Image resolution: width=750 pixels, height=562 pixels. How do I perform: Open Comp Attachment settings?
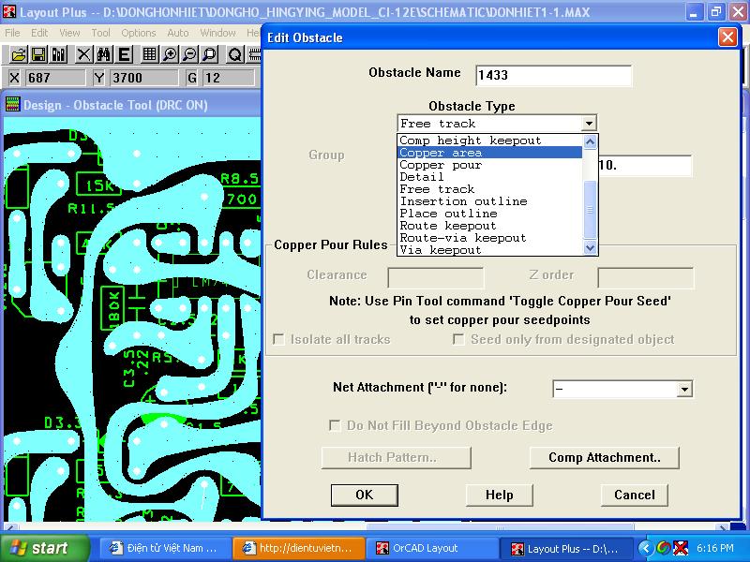[604, 458]
